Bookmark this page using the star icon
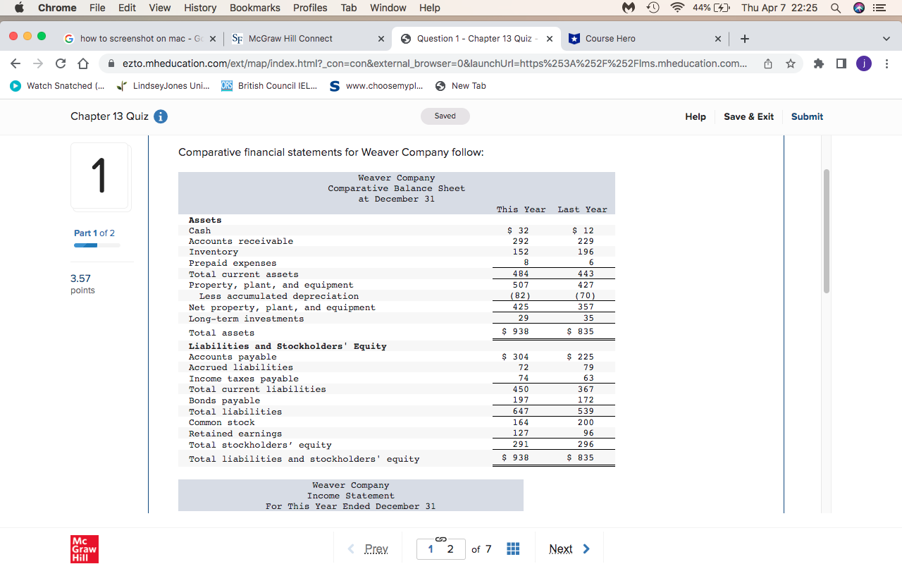 coord(791,63)
